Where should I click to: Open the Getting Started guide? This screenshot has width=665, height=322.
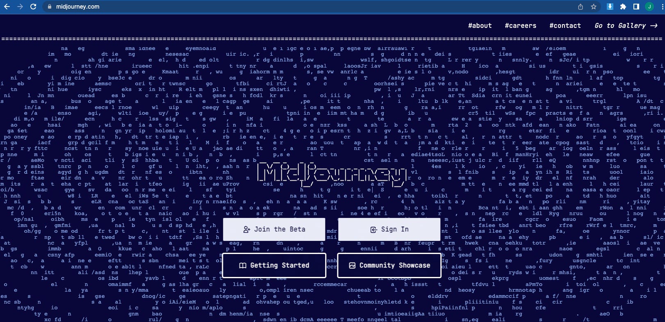[x=274, y=265]
